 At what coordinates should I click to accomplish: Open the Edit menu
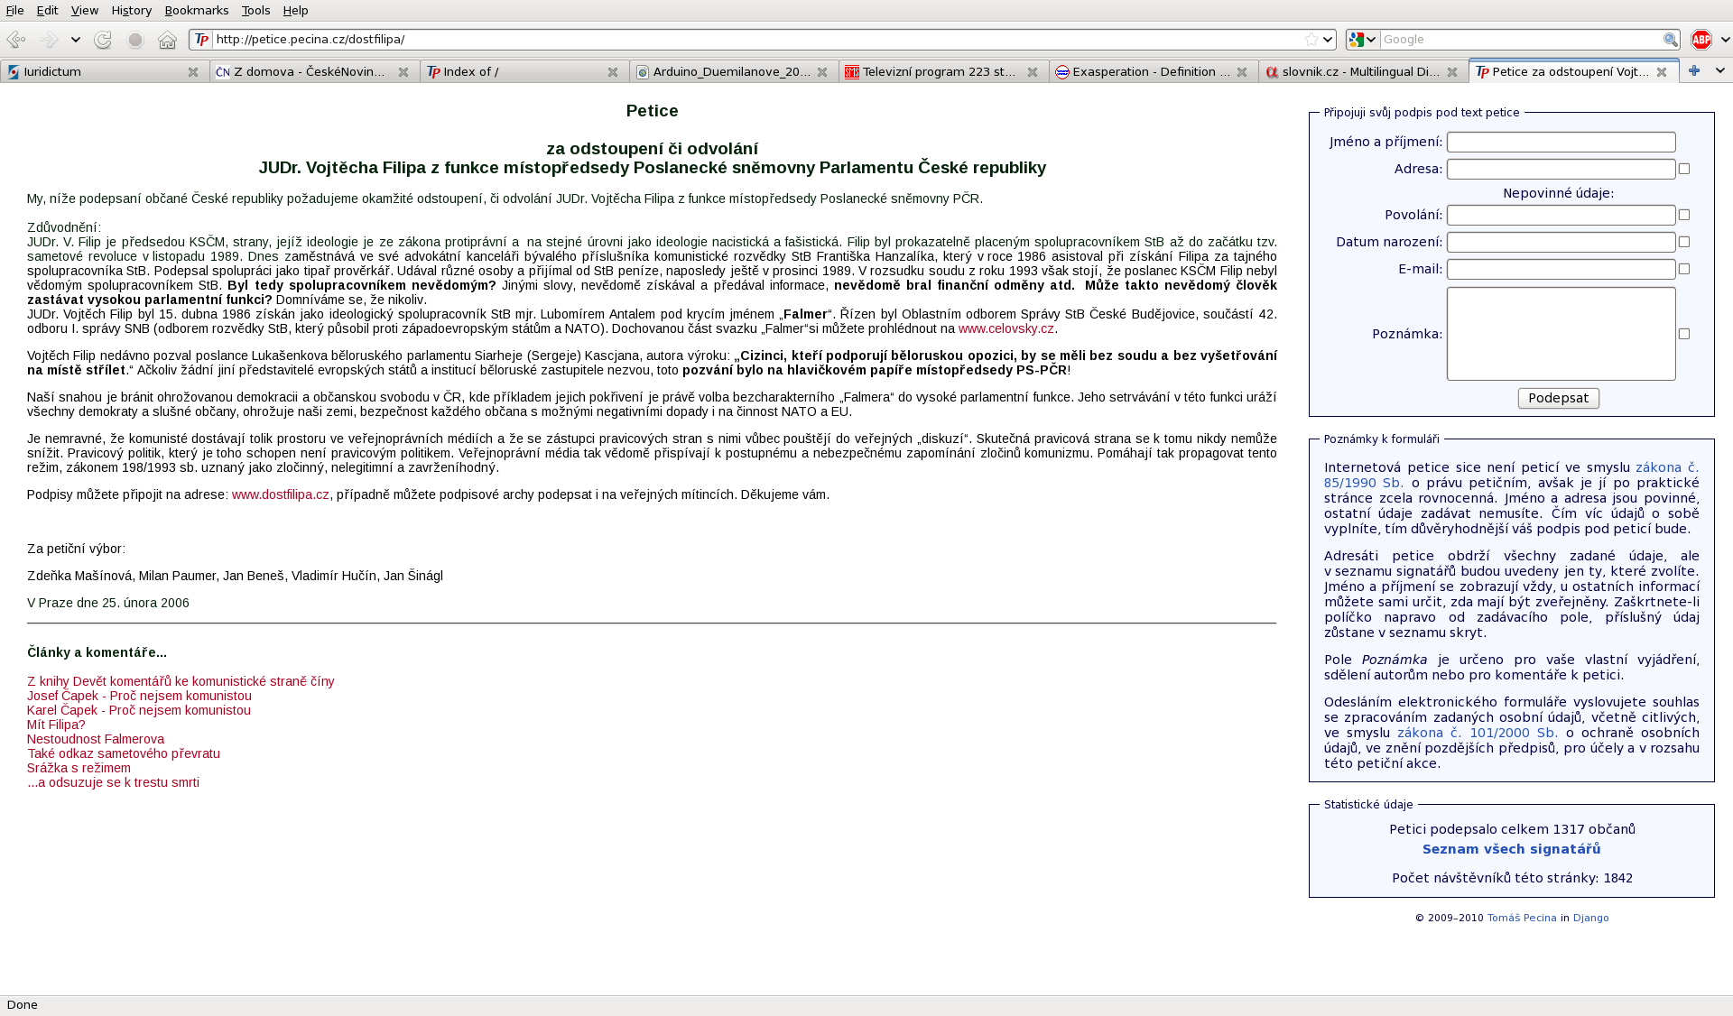pyautogui.click(x=47, y=10)
